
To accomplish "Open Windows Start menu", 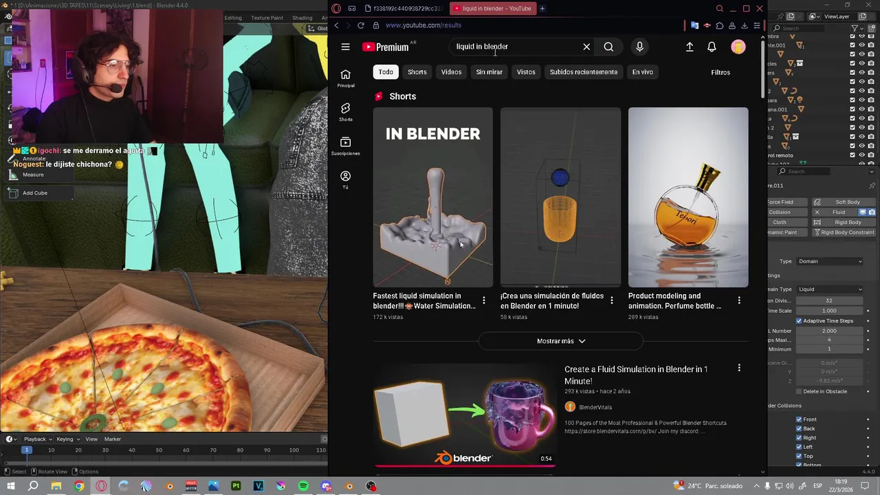I will [10, 486].
